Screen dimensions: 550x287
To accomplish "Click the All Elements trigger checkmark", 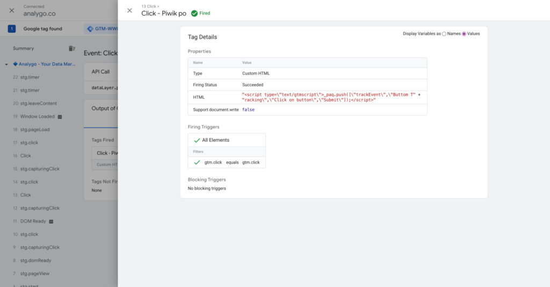I will (x=197, y=140).
